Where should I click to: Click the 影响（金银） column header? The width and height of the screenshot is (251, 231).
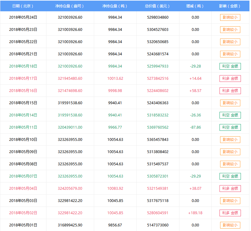[x=230, y=6]
